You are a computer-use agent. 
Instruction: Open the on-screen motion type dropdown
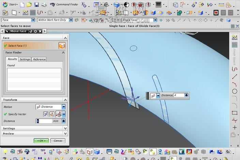tap(158, 96)
